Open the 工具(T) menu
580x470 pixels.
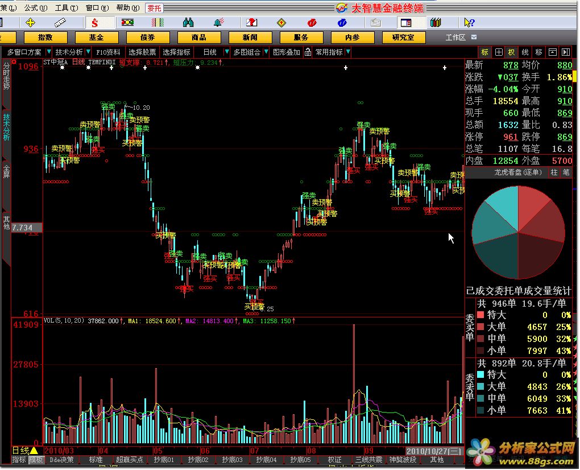pos(66,8)
